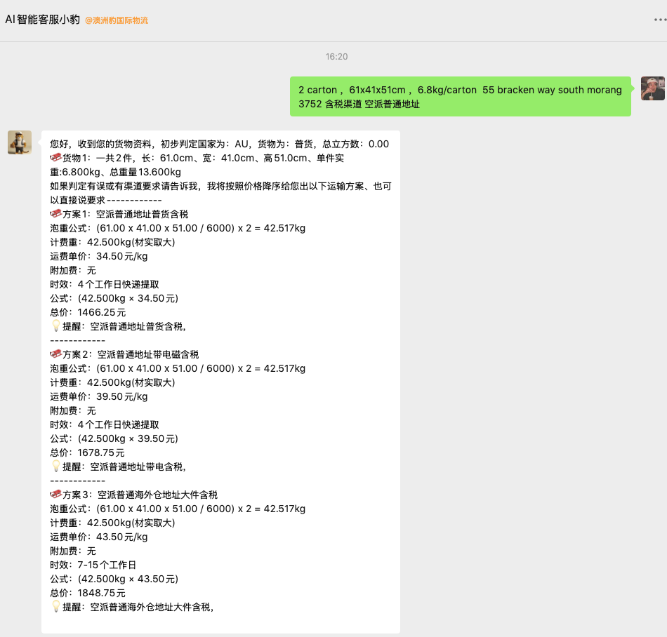Click the red emoji beside 货物1
This screenshot has width=667, height=637.
tap(56, 158)
